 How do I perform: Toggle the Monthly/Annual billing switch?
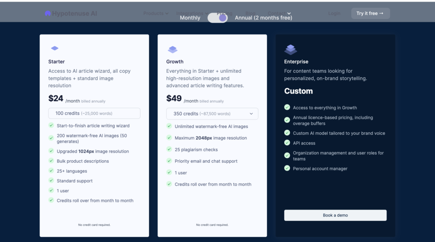(217, 18)
